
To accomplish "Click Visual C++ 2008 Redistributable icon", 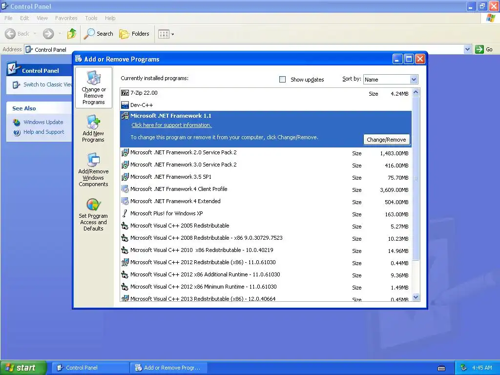I will click(x=125, y=238).
